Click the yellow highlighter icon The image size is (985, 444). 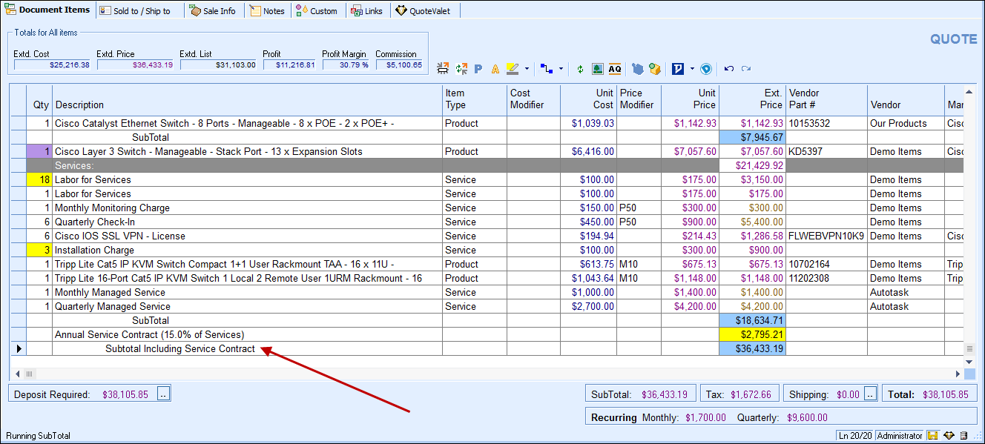point(513,69)
